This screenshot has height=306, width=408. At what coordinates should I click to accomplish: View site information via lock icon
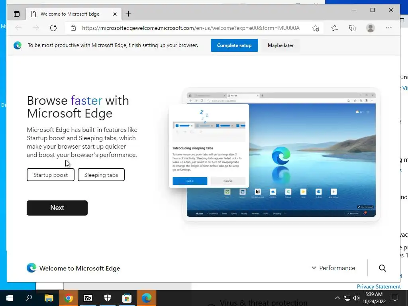(x=73, y=28)
